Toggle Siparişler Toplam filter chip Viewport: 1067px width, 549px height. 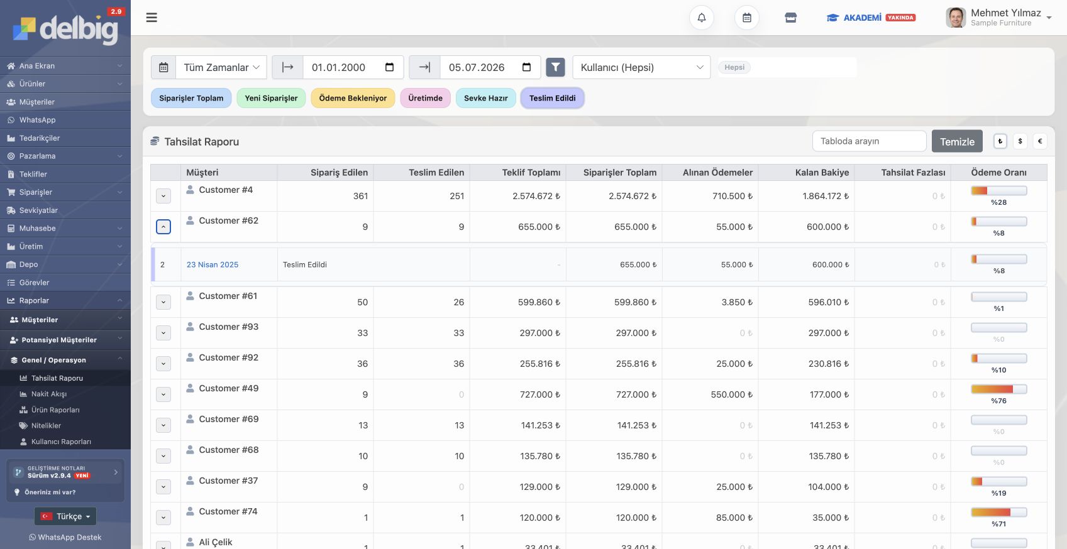click(x=191, y=98)
